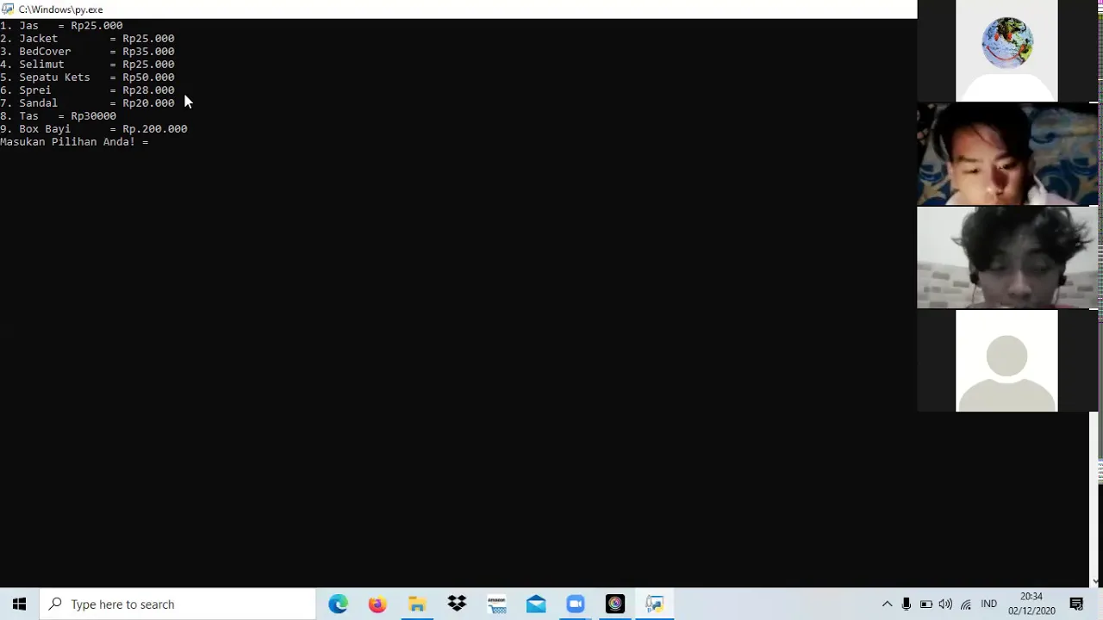Click the taskbar search box

pyautogui.click(x=178, y=604)
